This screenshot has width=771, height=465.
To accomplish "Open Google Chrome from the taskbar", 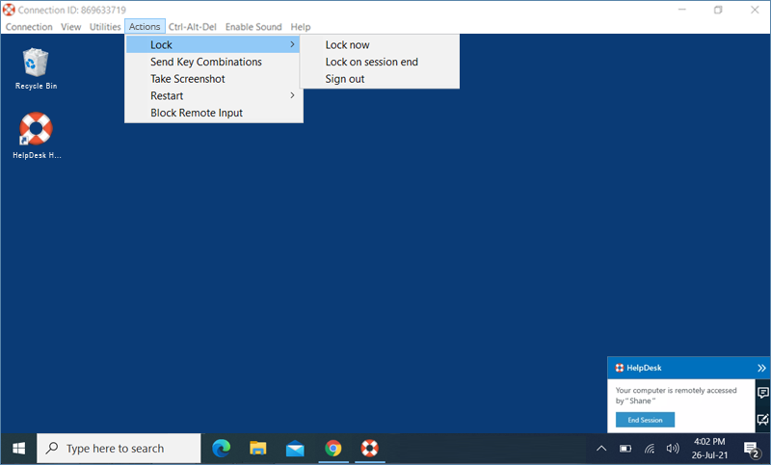I will [x=332, y=448].
